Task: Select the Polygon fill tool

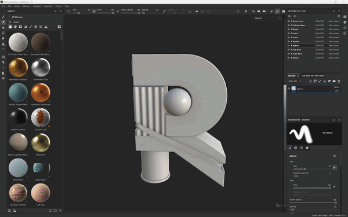Action: tap(3, 33)
